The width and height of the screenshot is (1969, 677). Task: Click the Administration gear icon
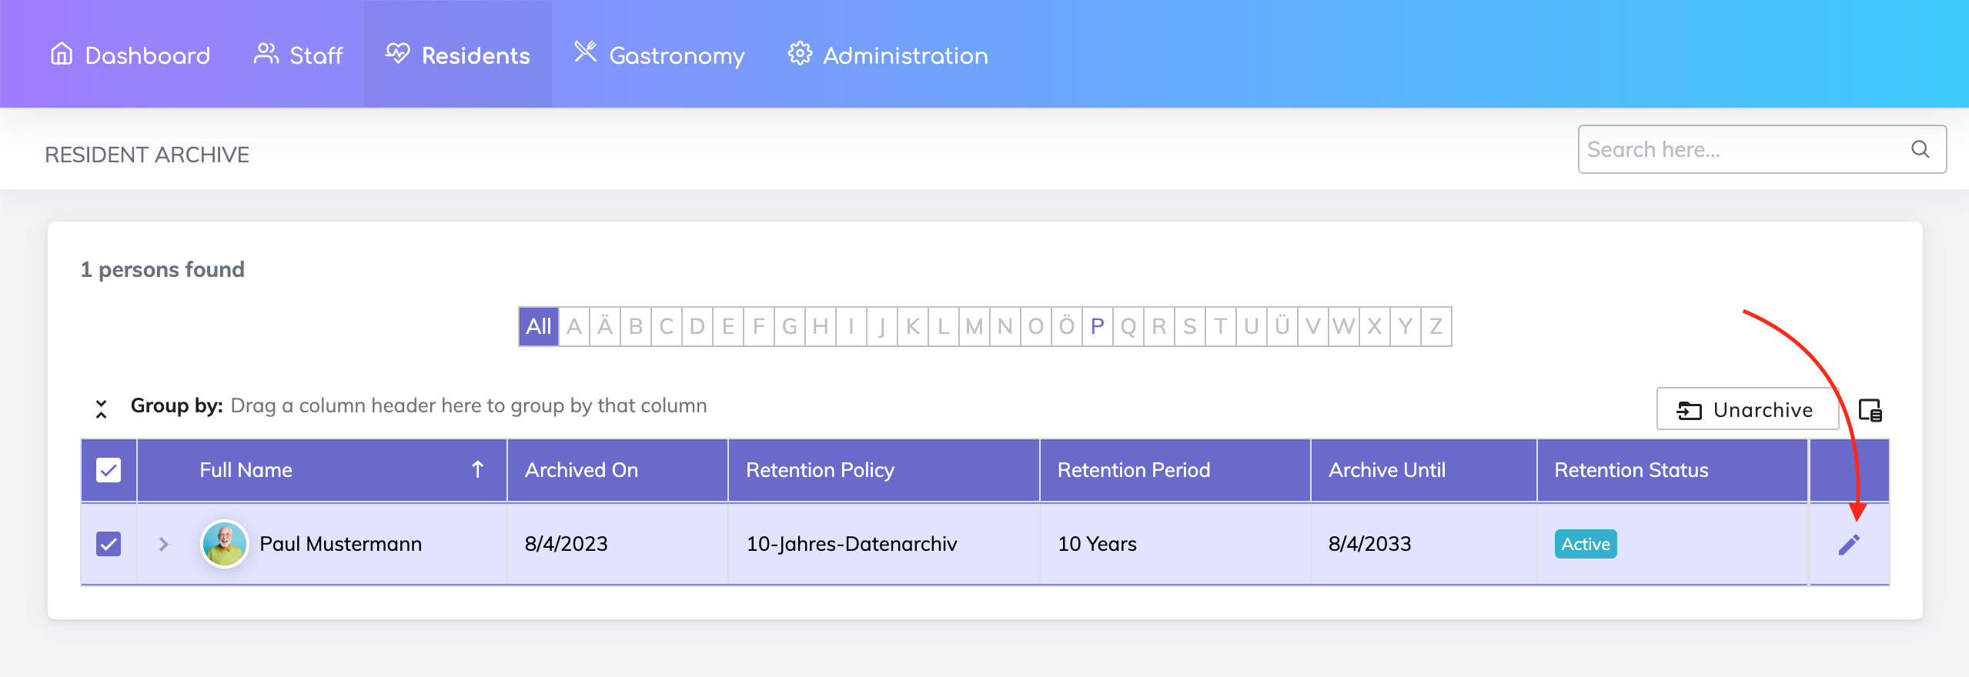[x=800, y=54]
